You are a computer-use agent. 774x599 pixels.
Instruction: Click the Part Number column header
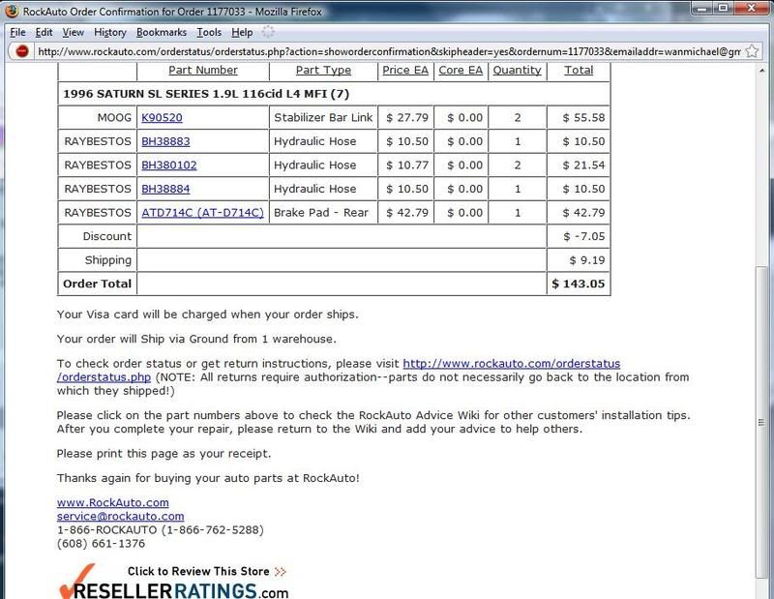click(203, 70)
